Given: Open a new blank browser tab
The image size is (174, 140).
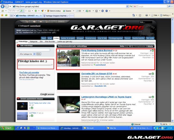Looking at the screenshot, I should 72,16.
